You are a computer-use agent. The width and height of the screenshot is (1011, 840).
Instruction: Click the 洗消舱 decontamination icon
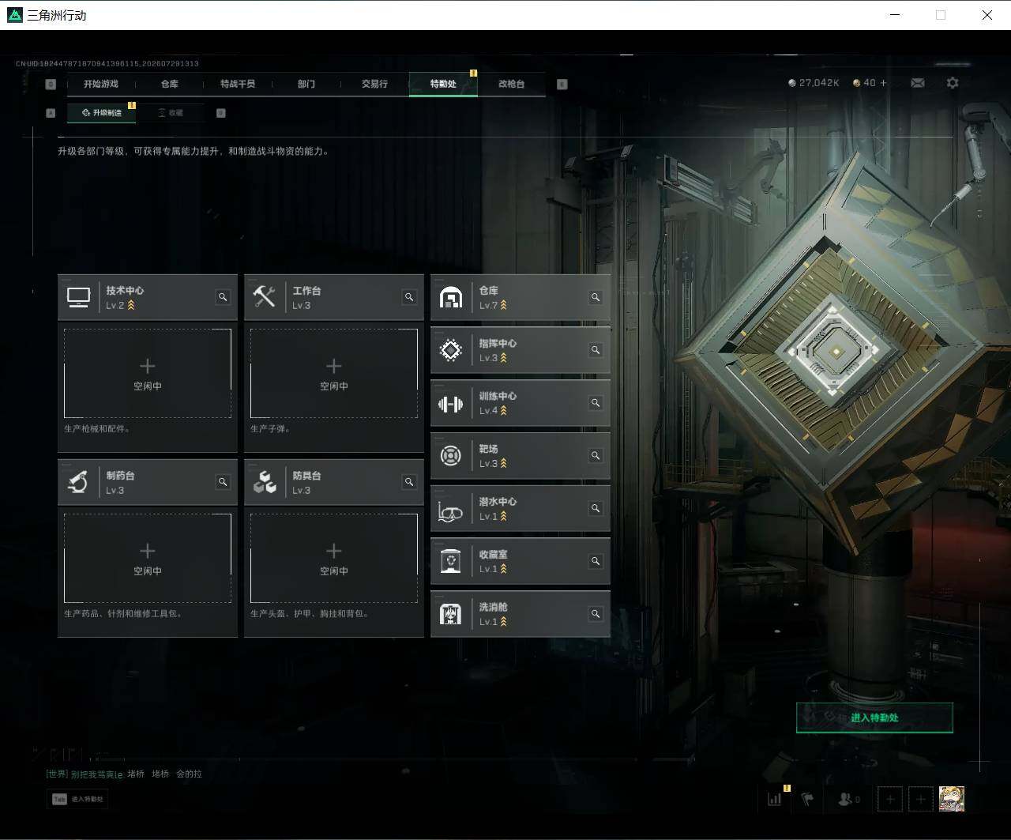coord(451,614)
